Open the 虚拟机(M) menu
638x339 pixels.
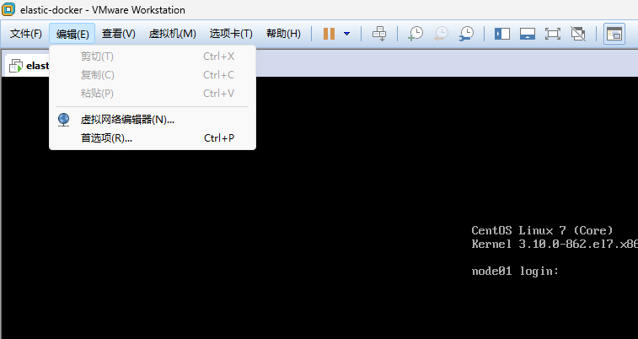(173, 34)
